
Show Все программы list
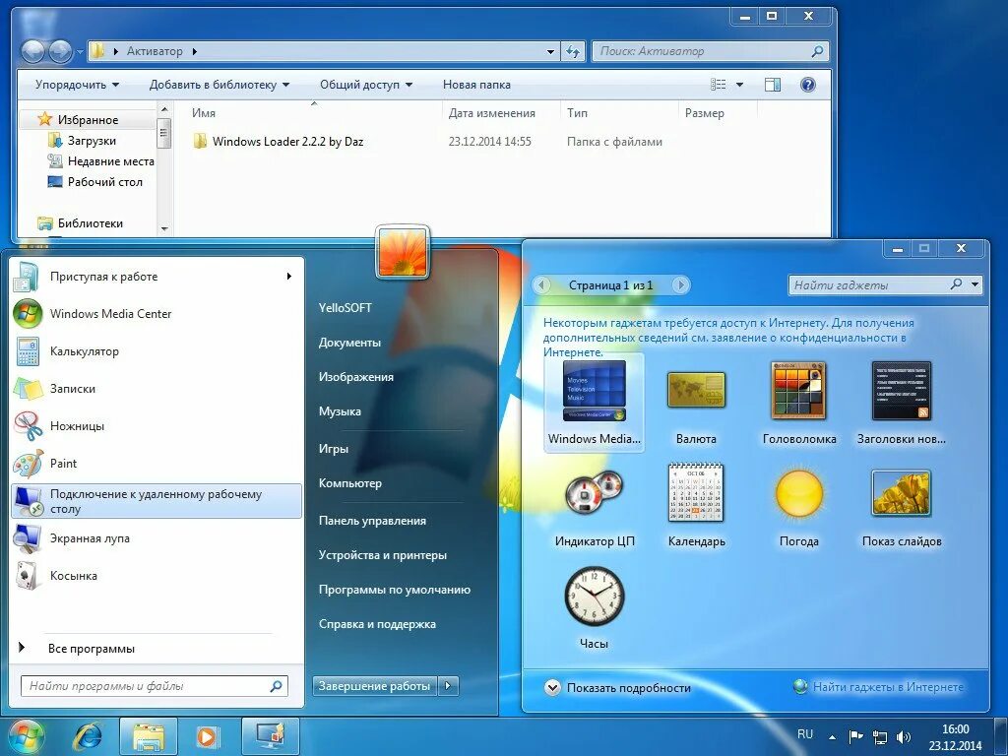coord(92,649)
